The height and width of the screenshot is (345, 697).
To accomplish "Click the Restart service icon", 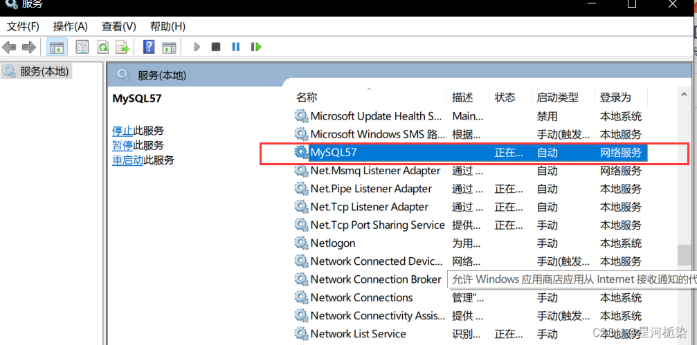I will (256, 46).
